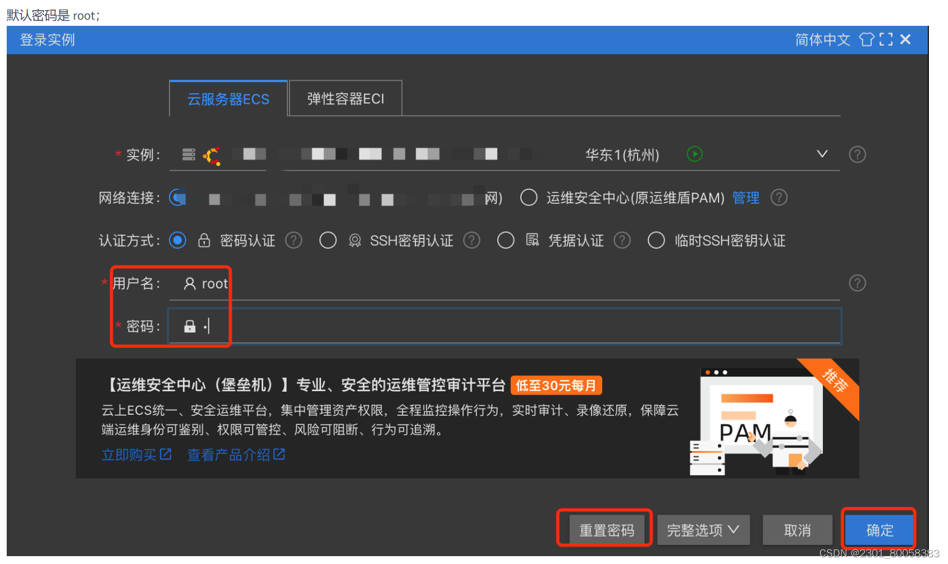
Task: Close the login instance dialog
Action: 905,39
